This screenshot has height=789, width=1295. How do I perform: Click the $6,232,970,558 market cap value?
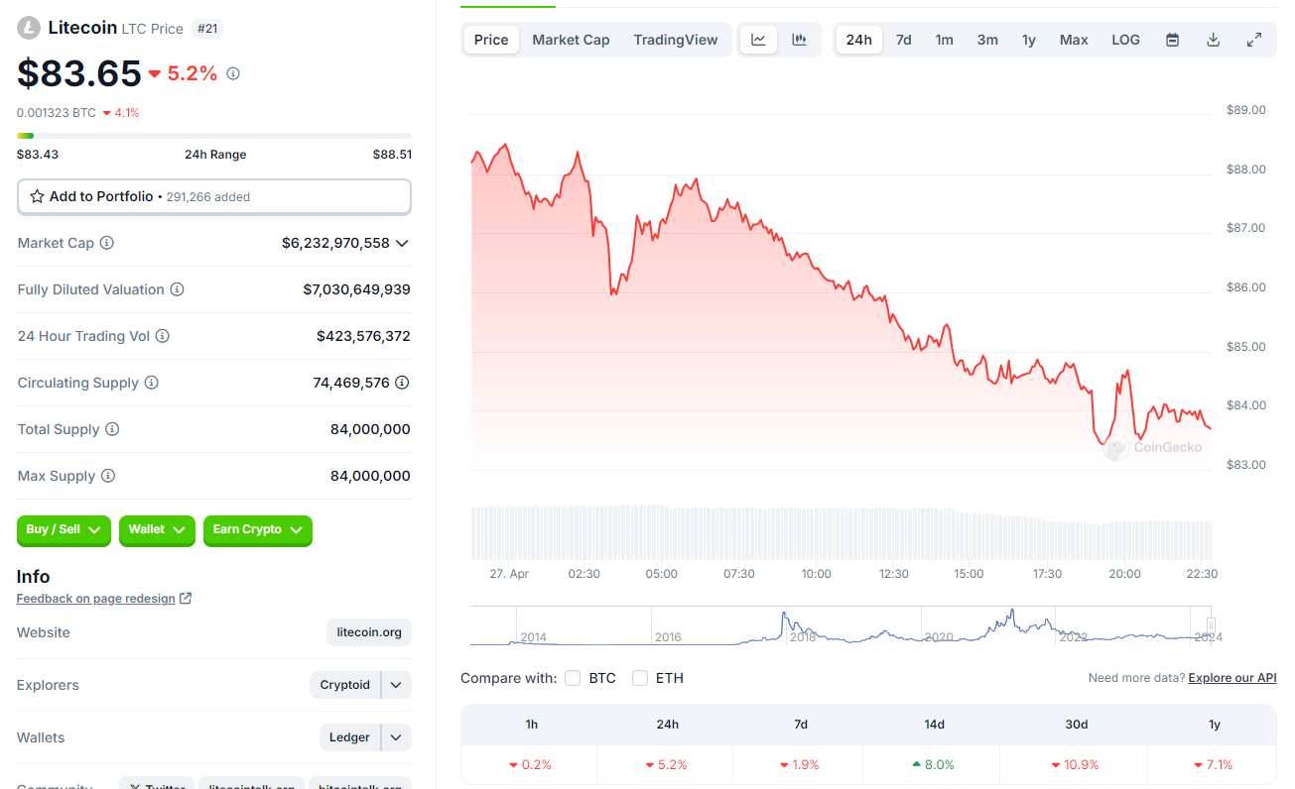pos(335,243)
